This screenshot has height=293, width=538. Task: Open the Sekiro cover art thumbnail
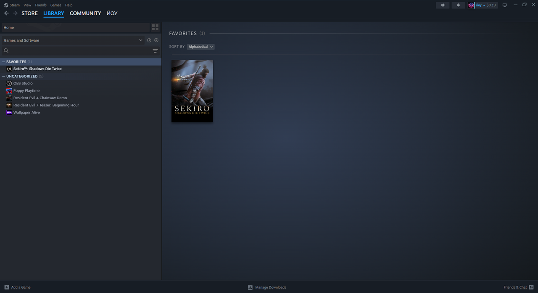pyautogui.click(x=192, y=91)
